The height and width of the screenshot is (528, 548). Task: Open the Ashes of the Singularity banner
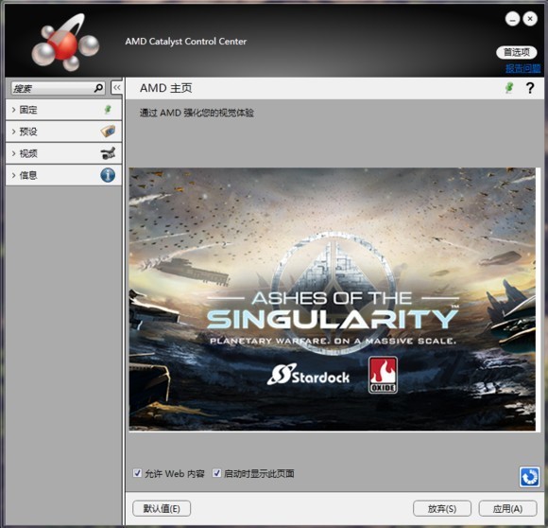coord(332,299)
